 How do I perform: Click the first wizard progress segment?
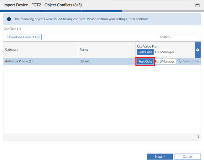pyautogui.click(x=21, y=11)
